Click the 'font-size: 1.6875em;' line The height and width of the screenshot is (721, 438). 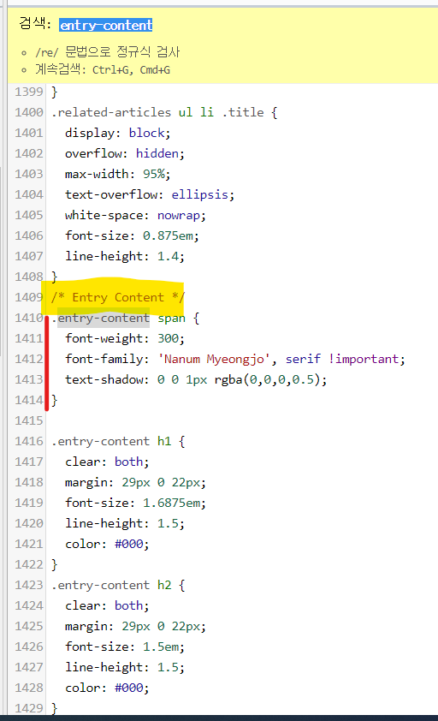[135, 503]
